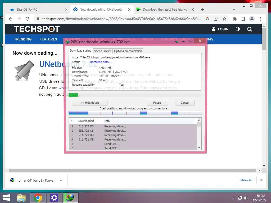Expand idman641build3 download options chevron
Image resolution: width=271 pixels, height=203 pixels.
click(x=61, y=180)
